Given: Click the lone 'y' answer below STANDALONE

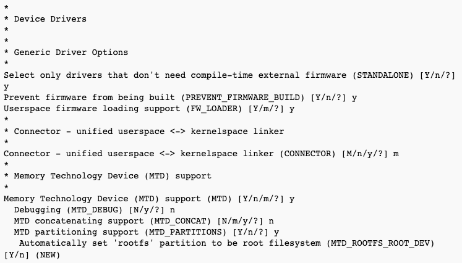Looking at the screenshot, I should tap(6, 87).
